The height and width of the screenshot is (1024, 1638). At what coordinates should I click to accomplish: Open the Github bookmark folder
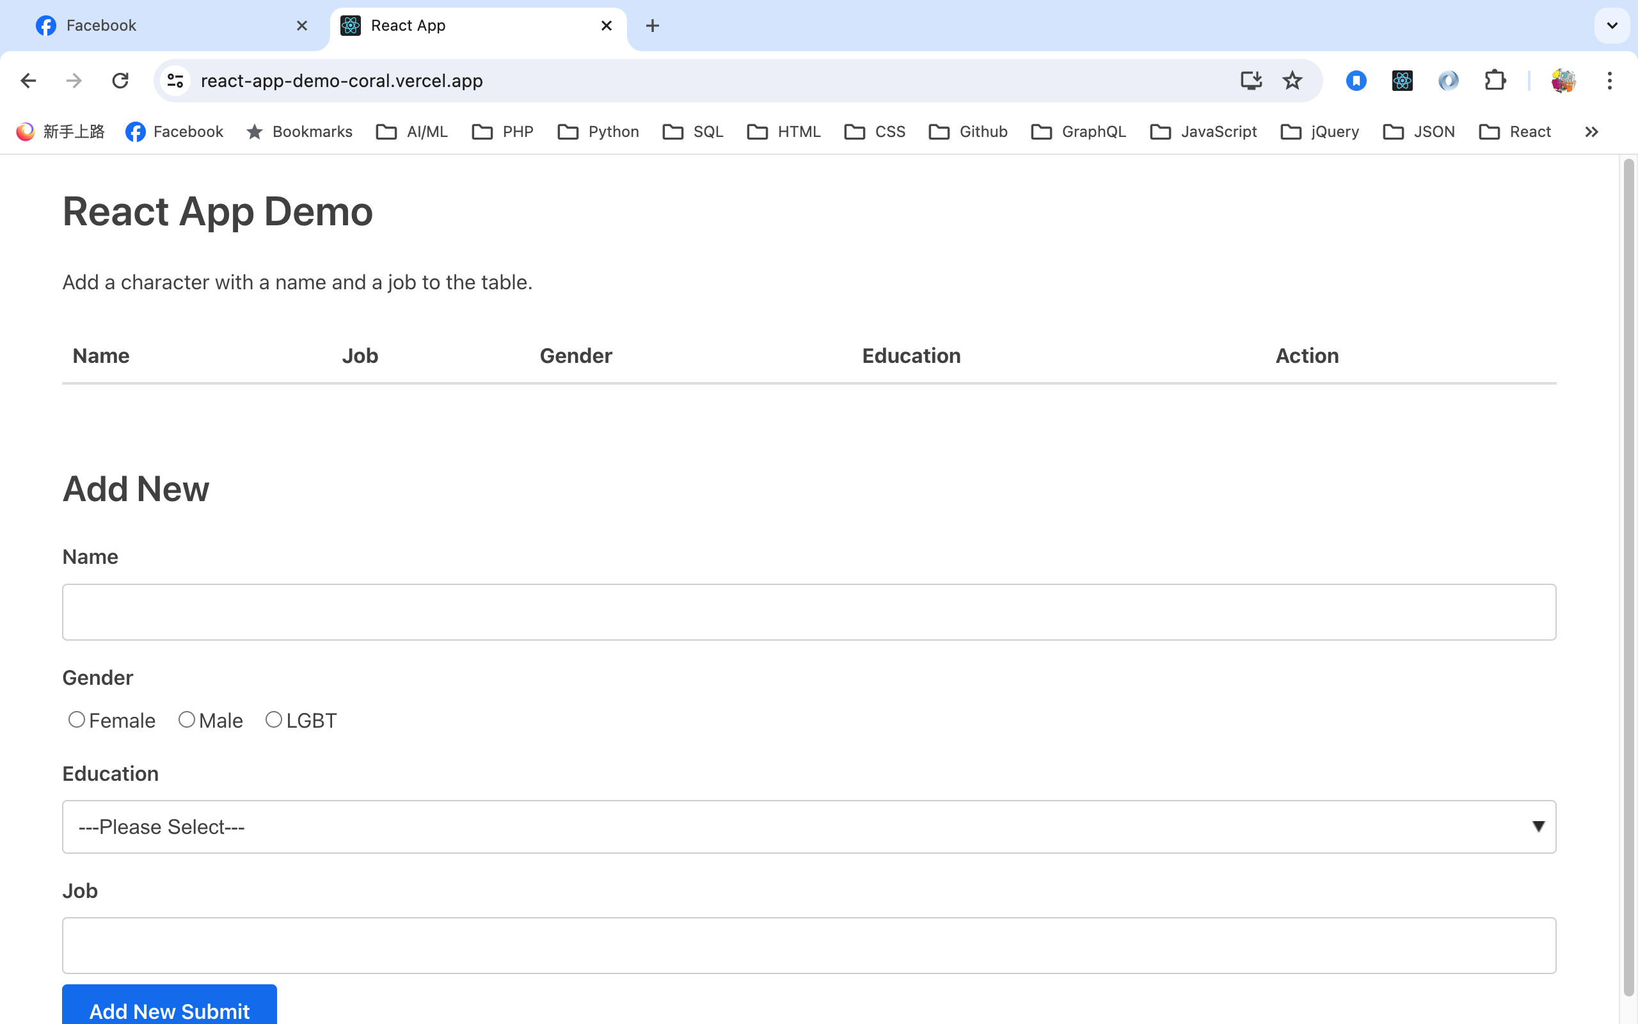(968, 131)
